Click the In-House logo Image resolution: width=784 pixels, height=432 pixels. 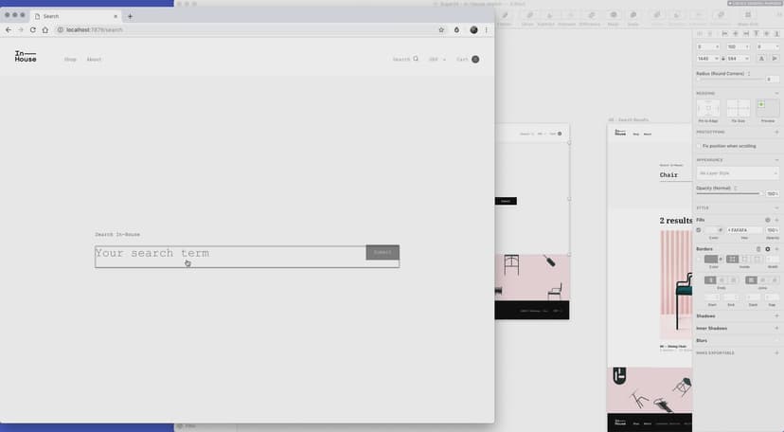pyautogui.click(x=26, y=58)
